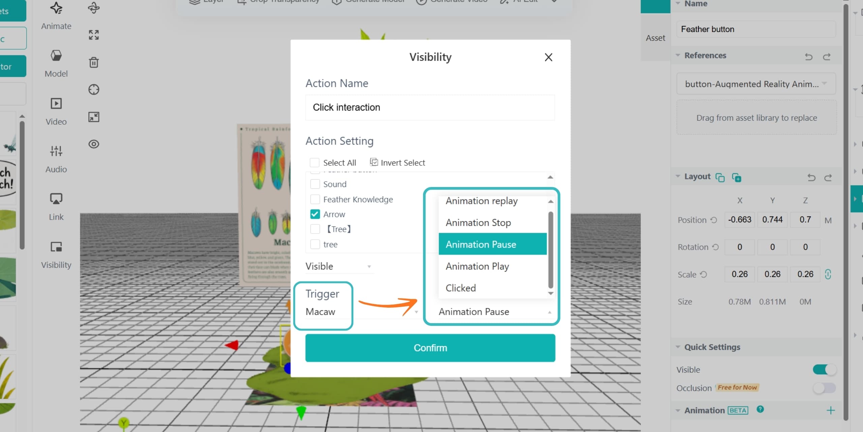Click the crosshair target icon
Viewport: 863px width, 432px height.
point(94,90)
